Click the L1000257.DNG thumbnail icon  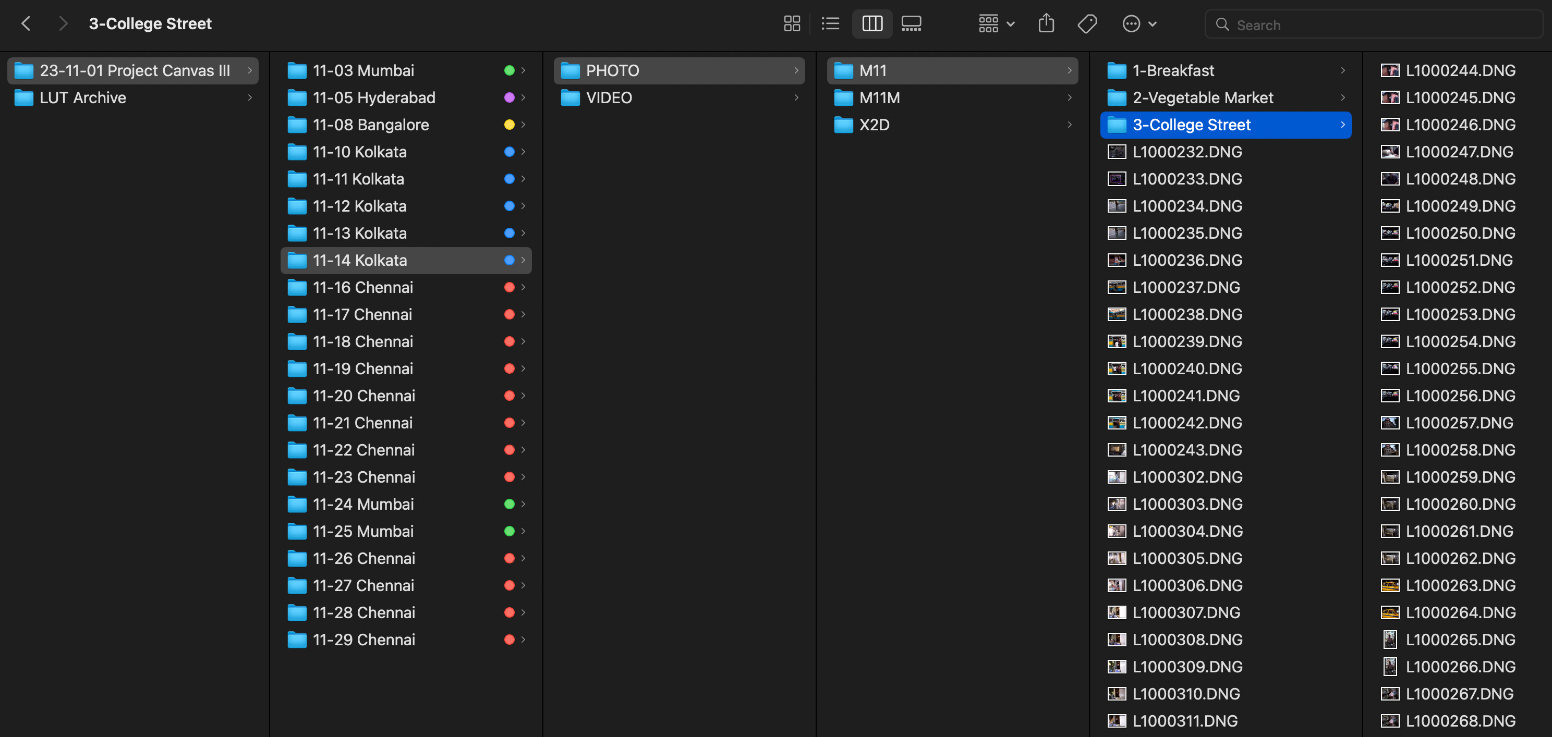[1389, 423]
